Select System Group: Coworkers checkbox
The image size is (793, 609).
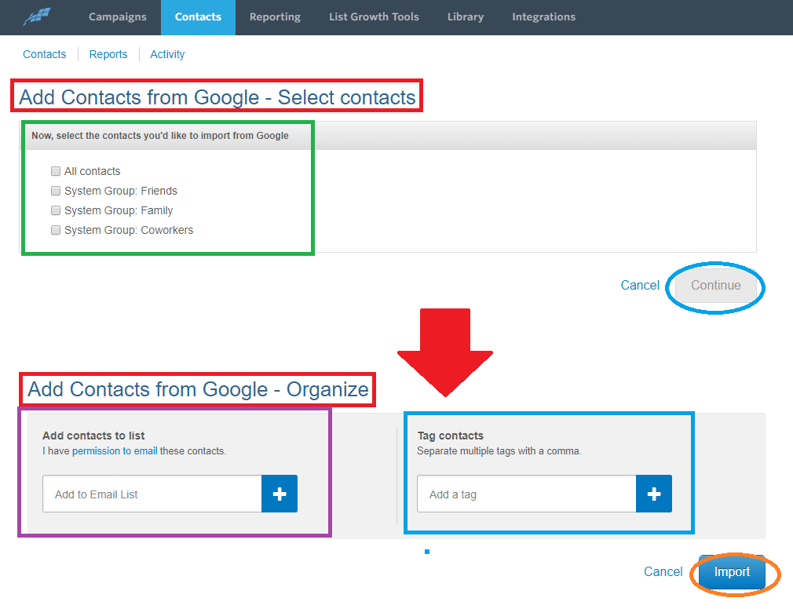click(56, 230)
